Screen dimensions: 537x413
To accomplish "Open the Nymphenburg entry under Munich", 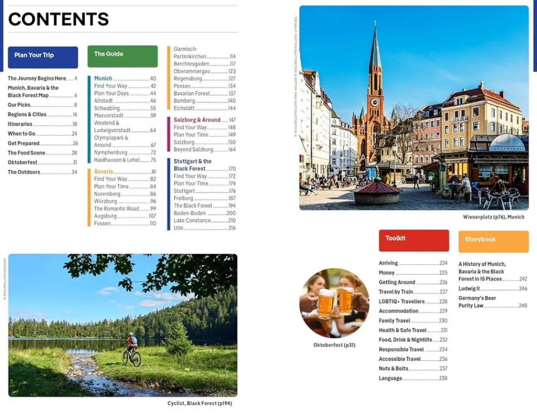I will pyautogui.click(x=111, y=152).
